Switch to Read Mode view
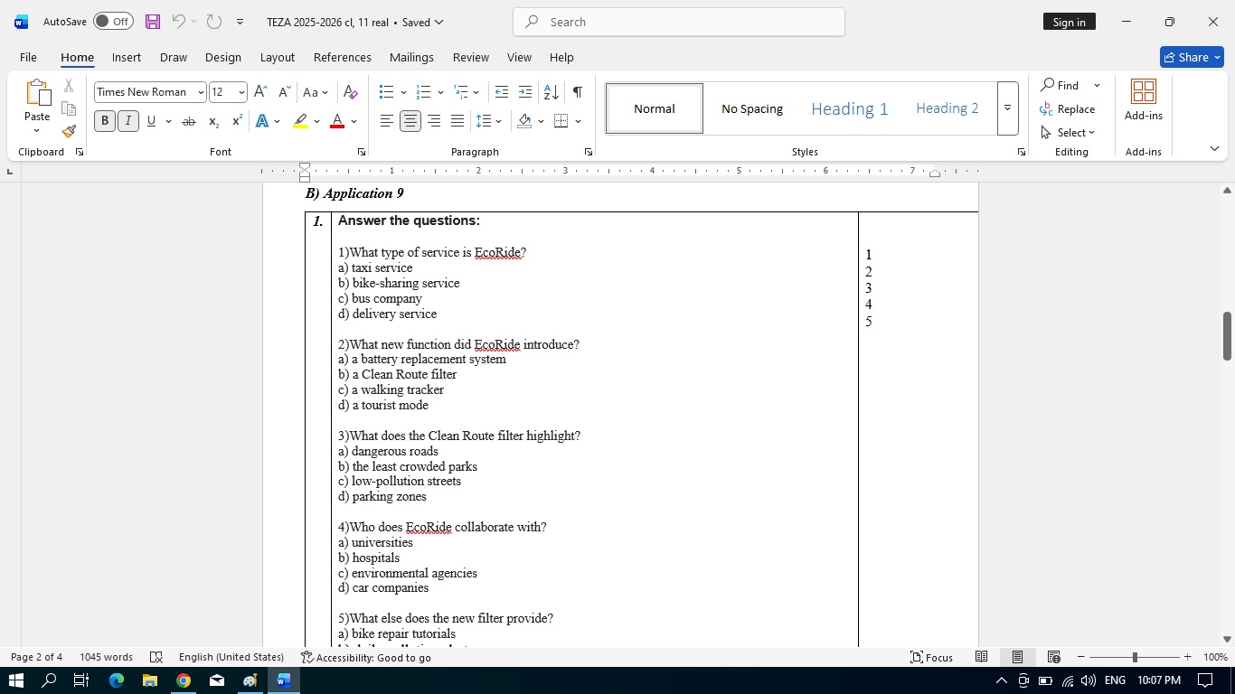Viewport: 1235px width, 694px height. (x=981, y=657)
